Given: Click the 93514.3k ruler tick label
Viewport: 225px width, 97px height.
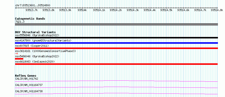Looking at the screenshot, I should tap(133, 10).
